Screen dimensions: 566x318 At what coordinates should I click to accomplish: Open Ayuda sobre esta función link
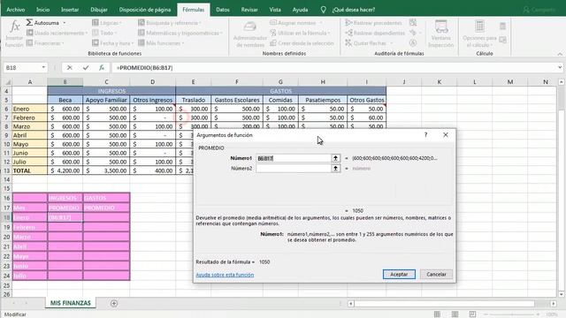click(225, 275)
